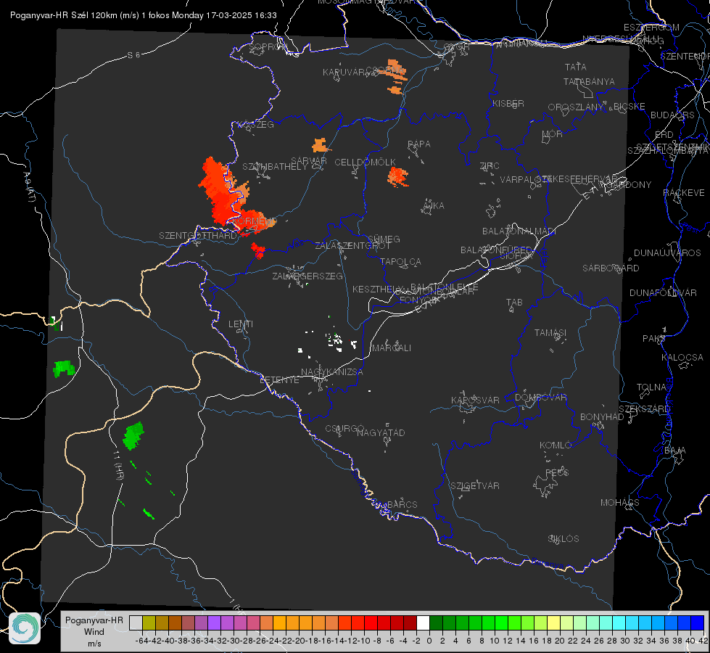Click the SOPRON city label
This screenshot has width=710, height=653.
tap(268, 46)
